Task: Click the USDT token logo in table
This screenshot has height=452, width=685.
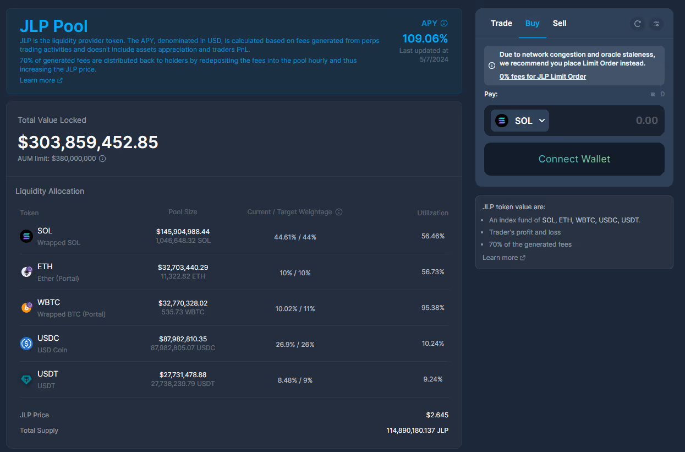Action: 26,379
